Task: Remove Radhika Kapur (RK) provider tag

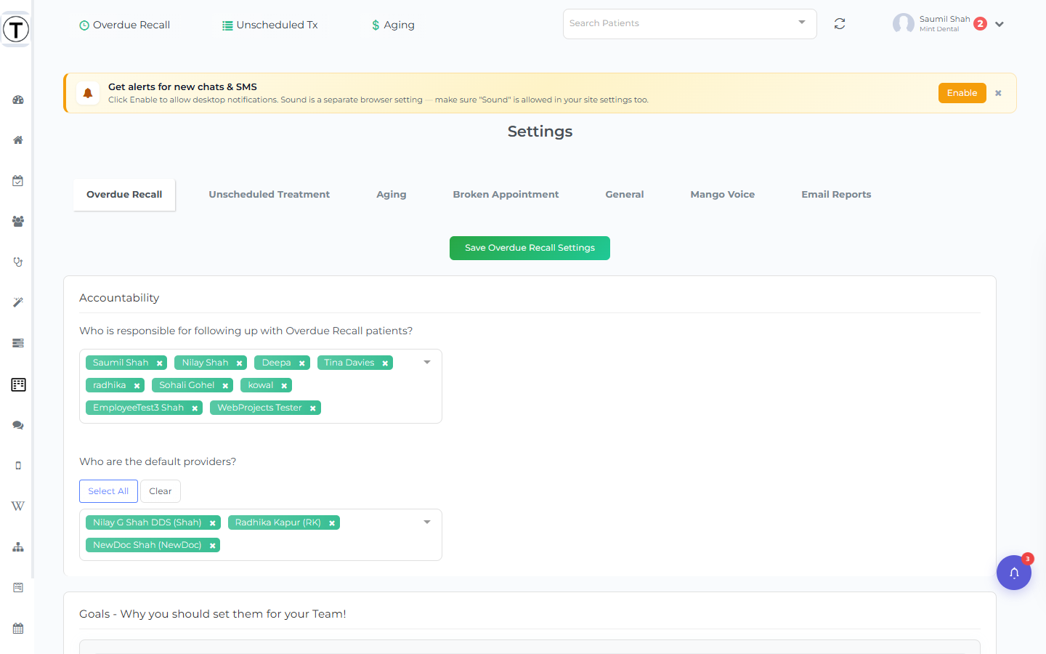Action: click(332, 523)
